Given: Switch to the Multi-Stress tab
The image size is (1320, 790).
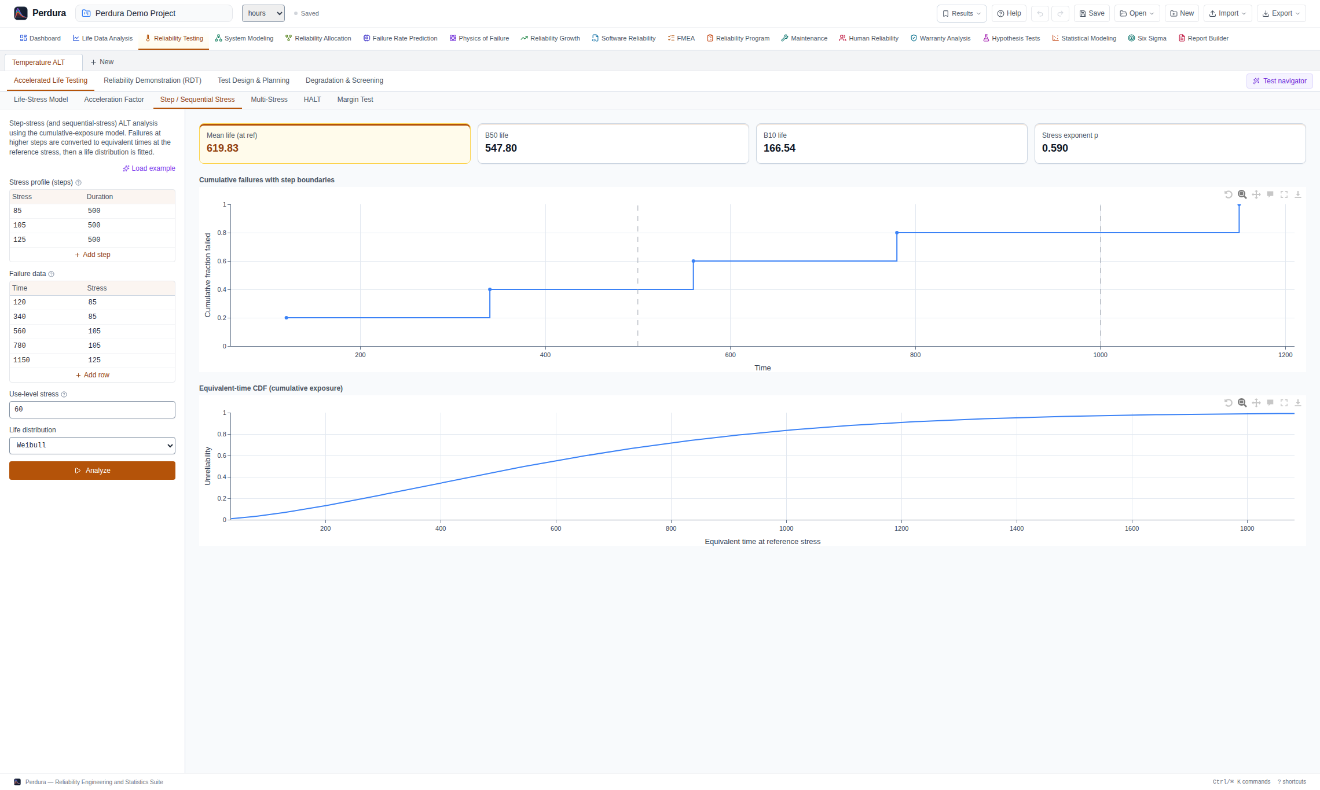Looking at the screenshot, I should (269, 100).
